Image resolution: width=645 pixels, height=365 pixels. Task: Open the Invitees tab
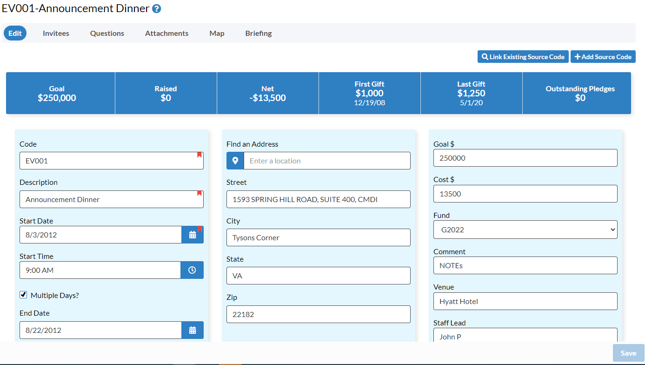pos(56,33)
